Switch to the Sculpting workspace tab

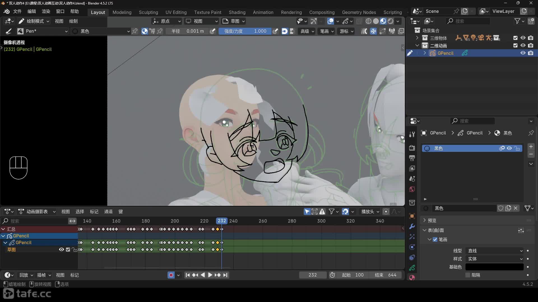(148, 12)
